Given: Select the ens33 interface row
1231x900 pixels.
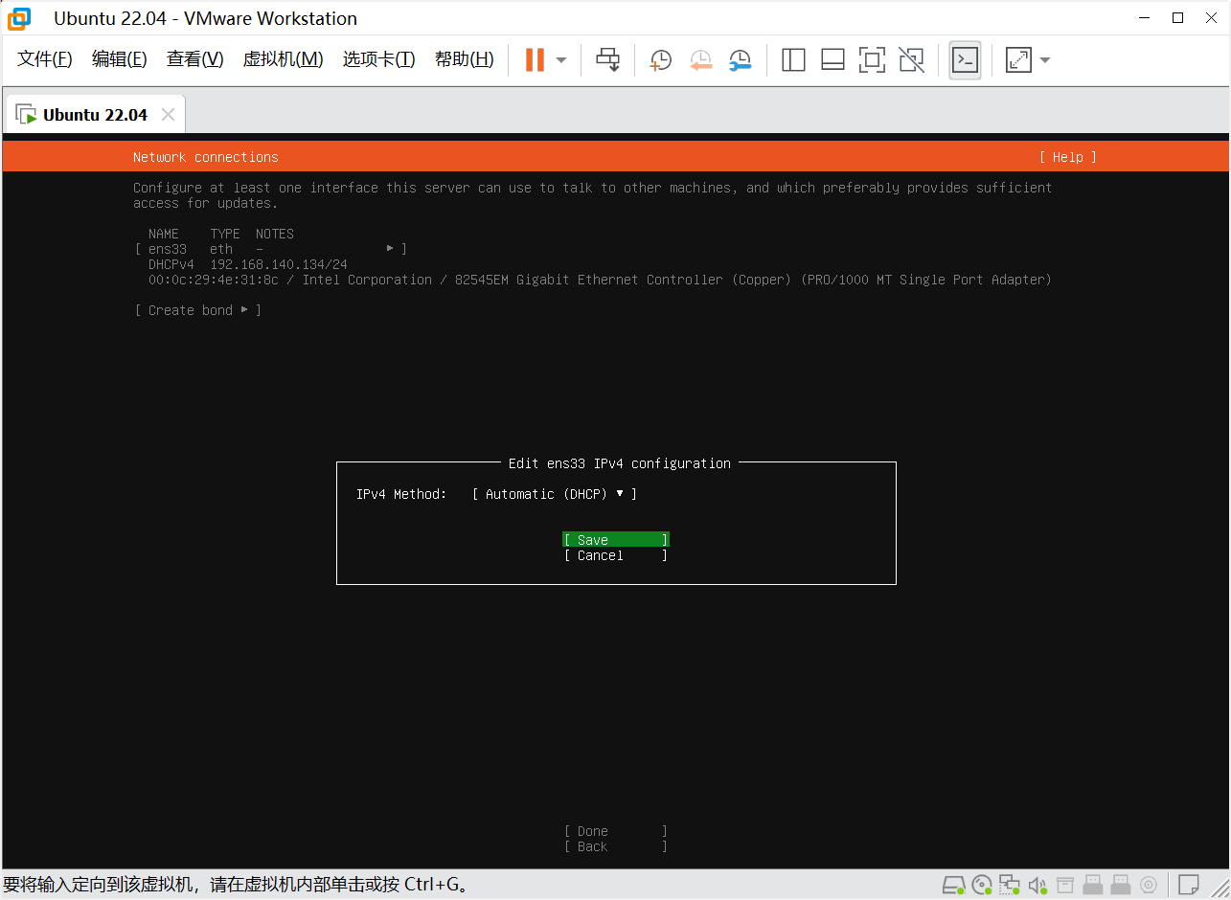Looking at the screenshot, I should (271, 249).
